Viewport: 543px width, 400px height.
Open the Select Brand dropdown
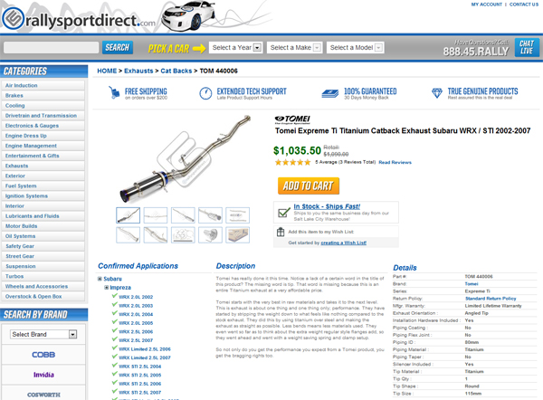pyautogui.click(x=43, y=334)
